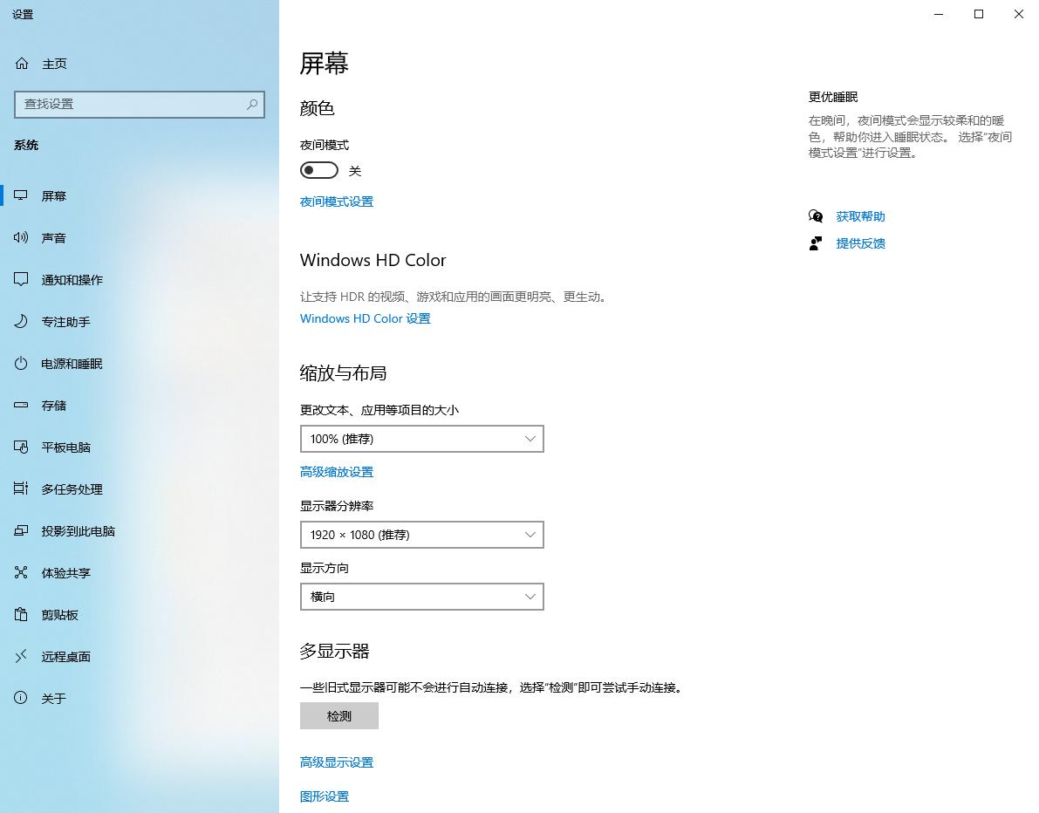The image size is (1039, 813).
Task: Open the 1920 × 1080 resolution dropdown
Action: click(421, 535)
